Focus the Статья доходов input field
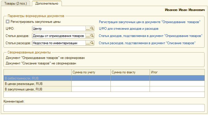Screen dimensions: 208x115 click(59, 36)
